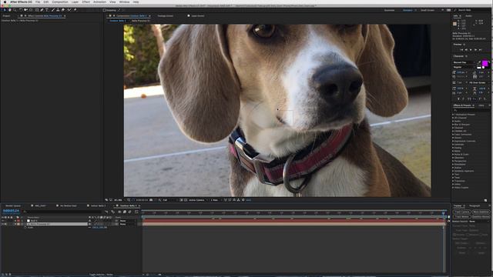The height and width of the screenshot is (277, 493).
Task: Open the timeline Graph Editor
Action: click(x=136, y=212)
